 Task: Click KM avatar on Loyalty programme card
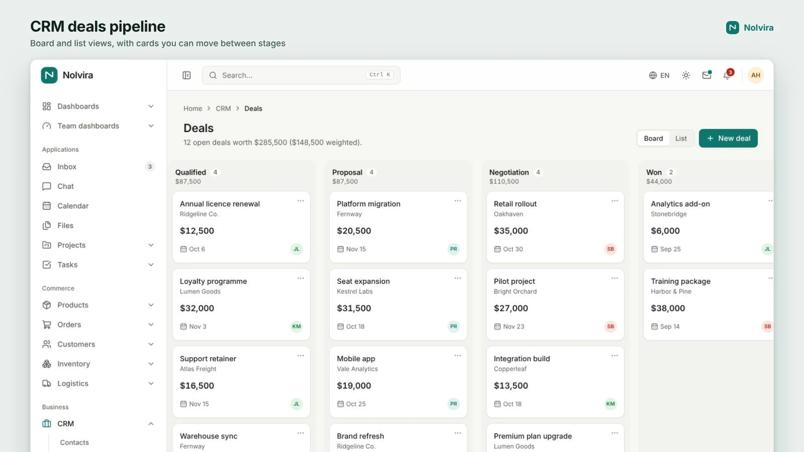(296, 326)
